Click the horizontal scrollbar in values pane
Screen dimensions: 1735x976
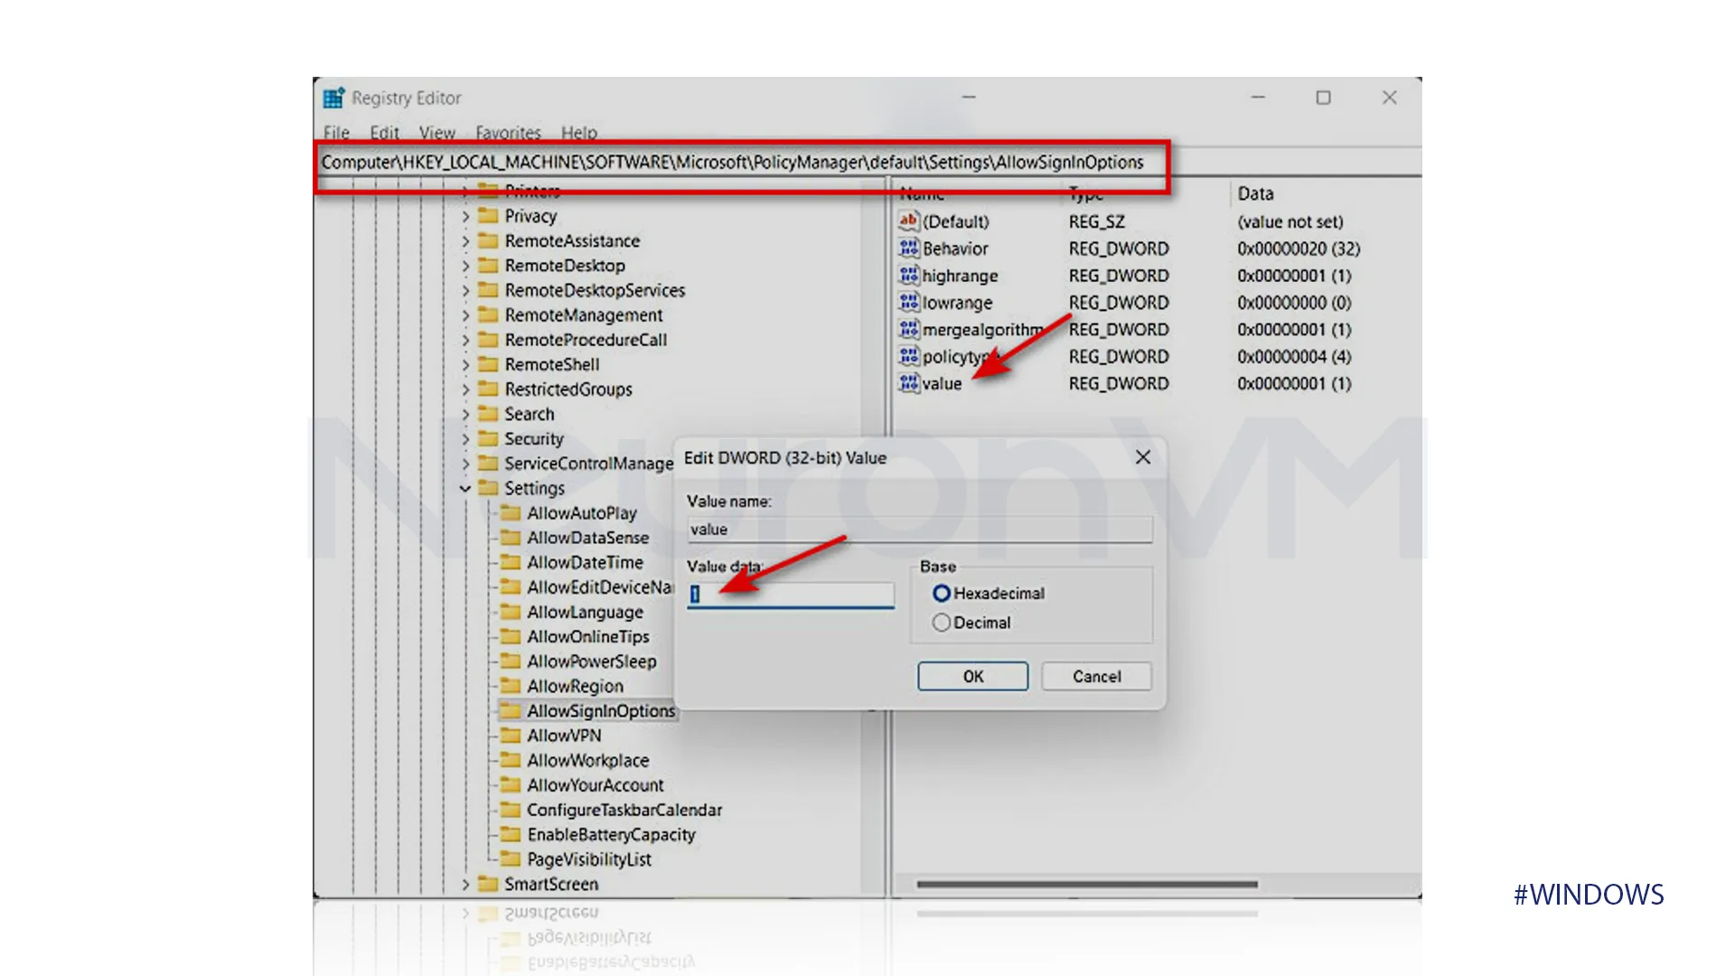pyautogui.click(x=1086, y=885)
